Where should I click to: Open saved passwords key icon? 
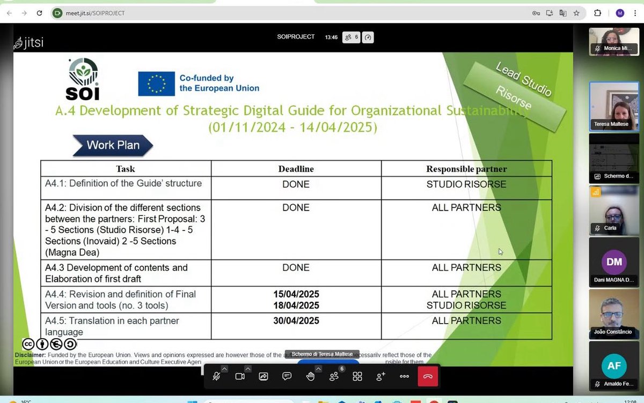[x=536, y=13]
